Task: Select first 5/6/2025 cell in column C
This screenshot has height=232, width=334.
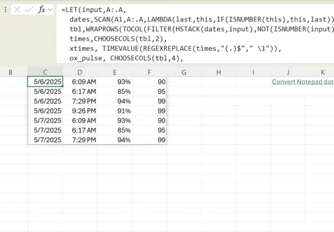Action: [x=45, y=82]
